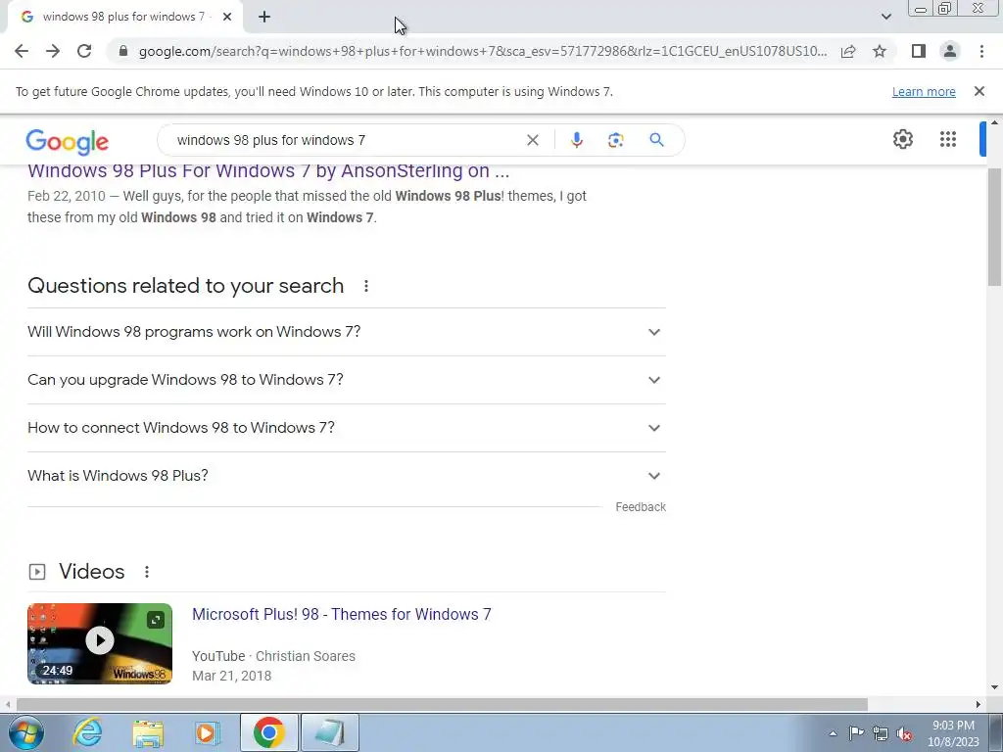This screenshot has height=752, width=1003.
Task: Open Windows Explorer from the taskbar
Action: (x=148, y=732)
